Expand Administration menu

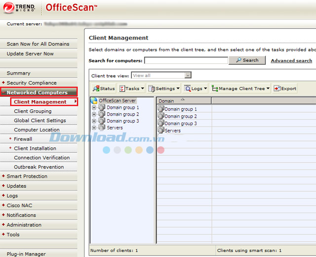(3, 224)
